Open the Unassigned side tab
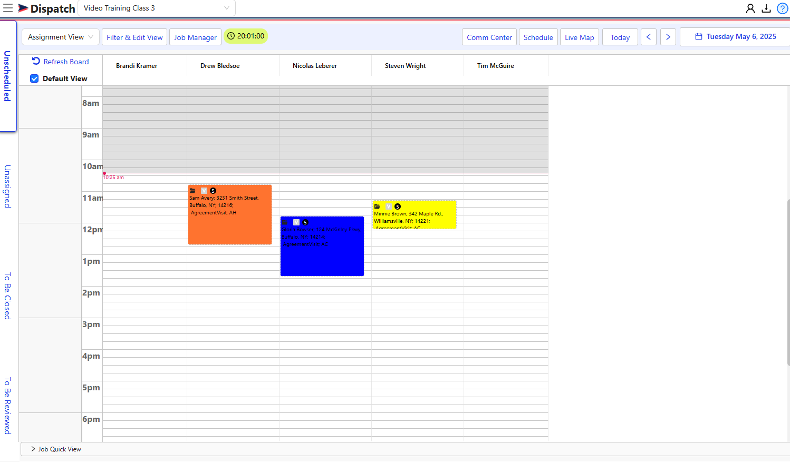This screenshot has height=463, width=790. [x=7, y=186]
